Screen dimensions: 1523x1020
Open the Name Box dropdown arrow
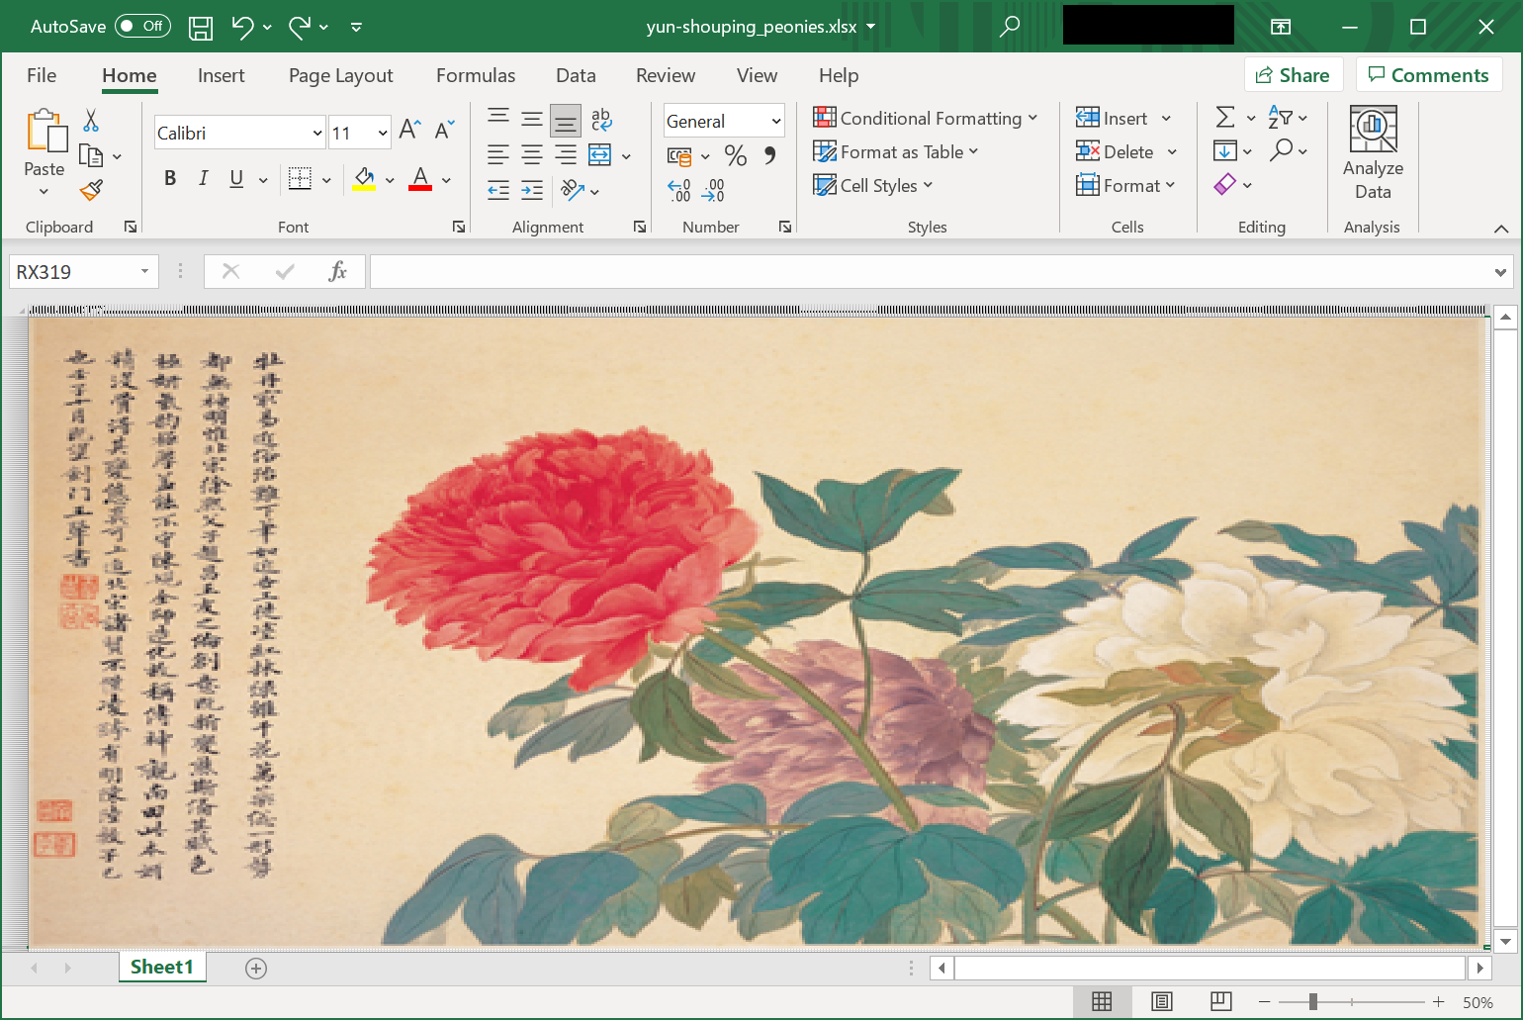tap(144, 271)
